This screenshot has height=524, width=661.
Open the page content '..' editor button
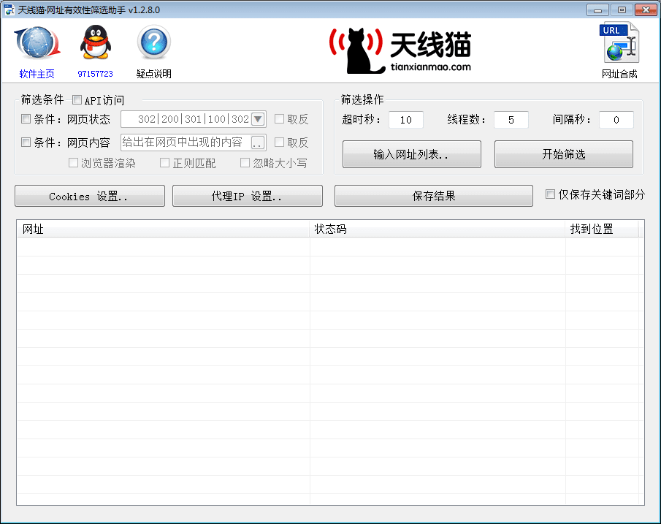click(x=258, y=143)
